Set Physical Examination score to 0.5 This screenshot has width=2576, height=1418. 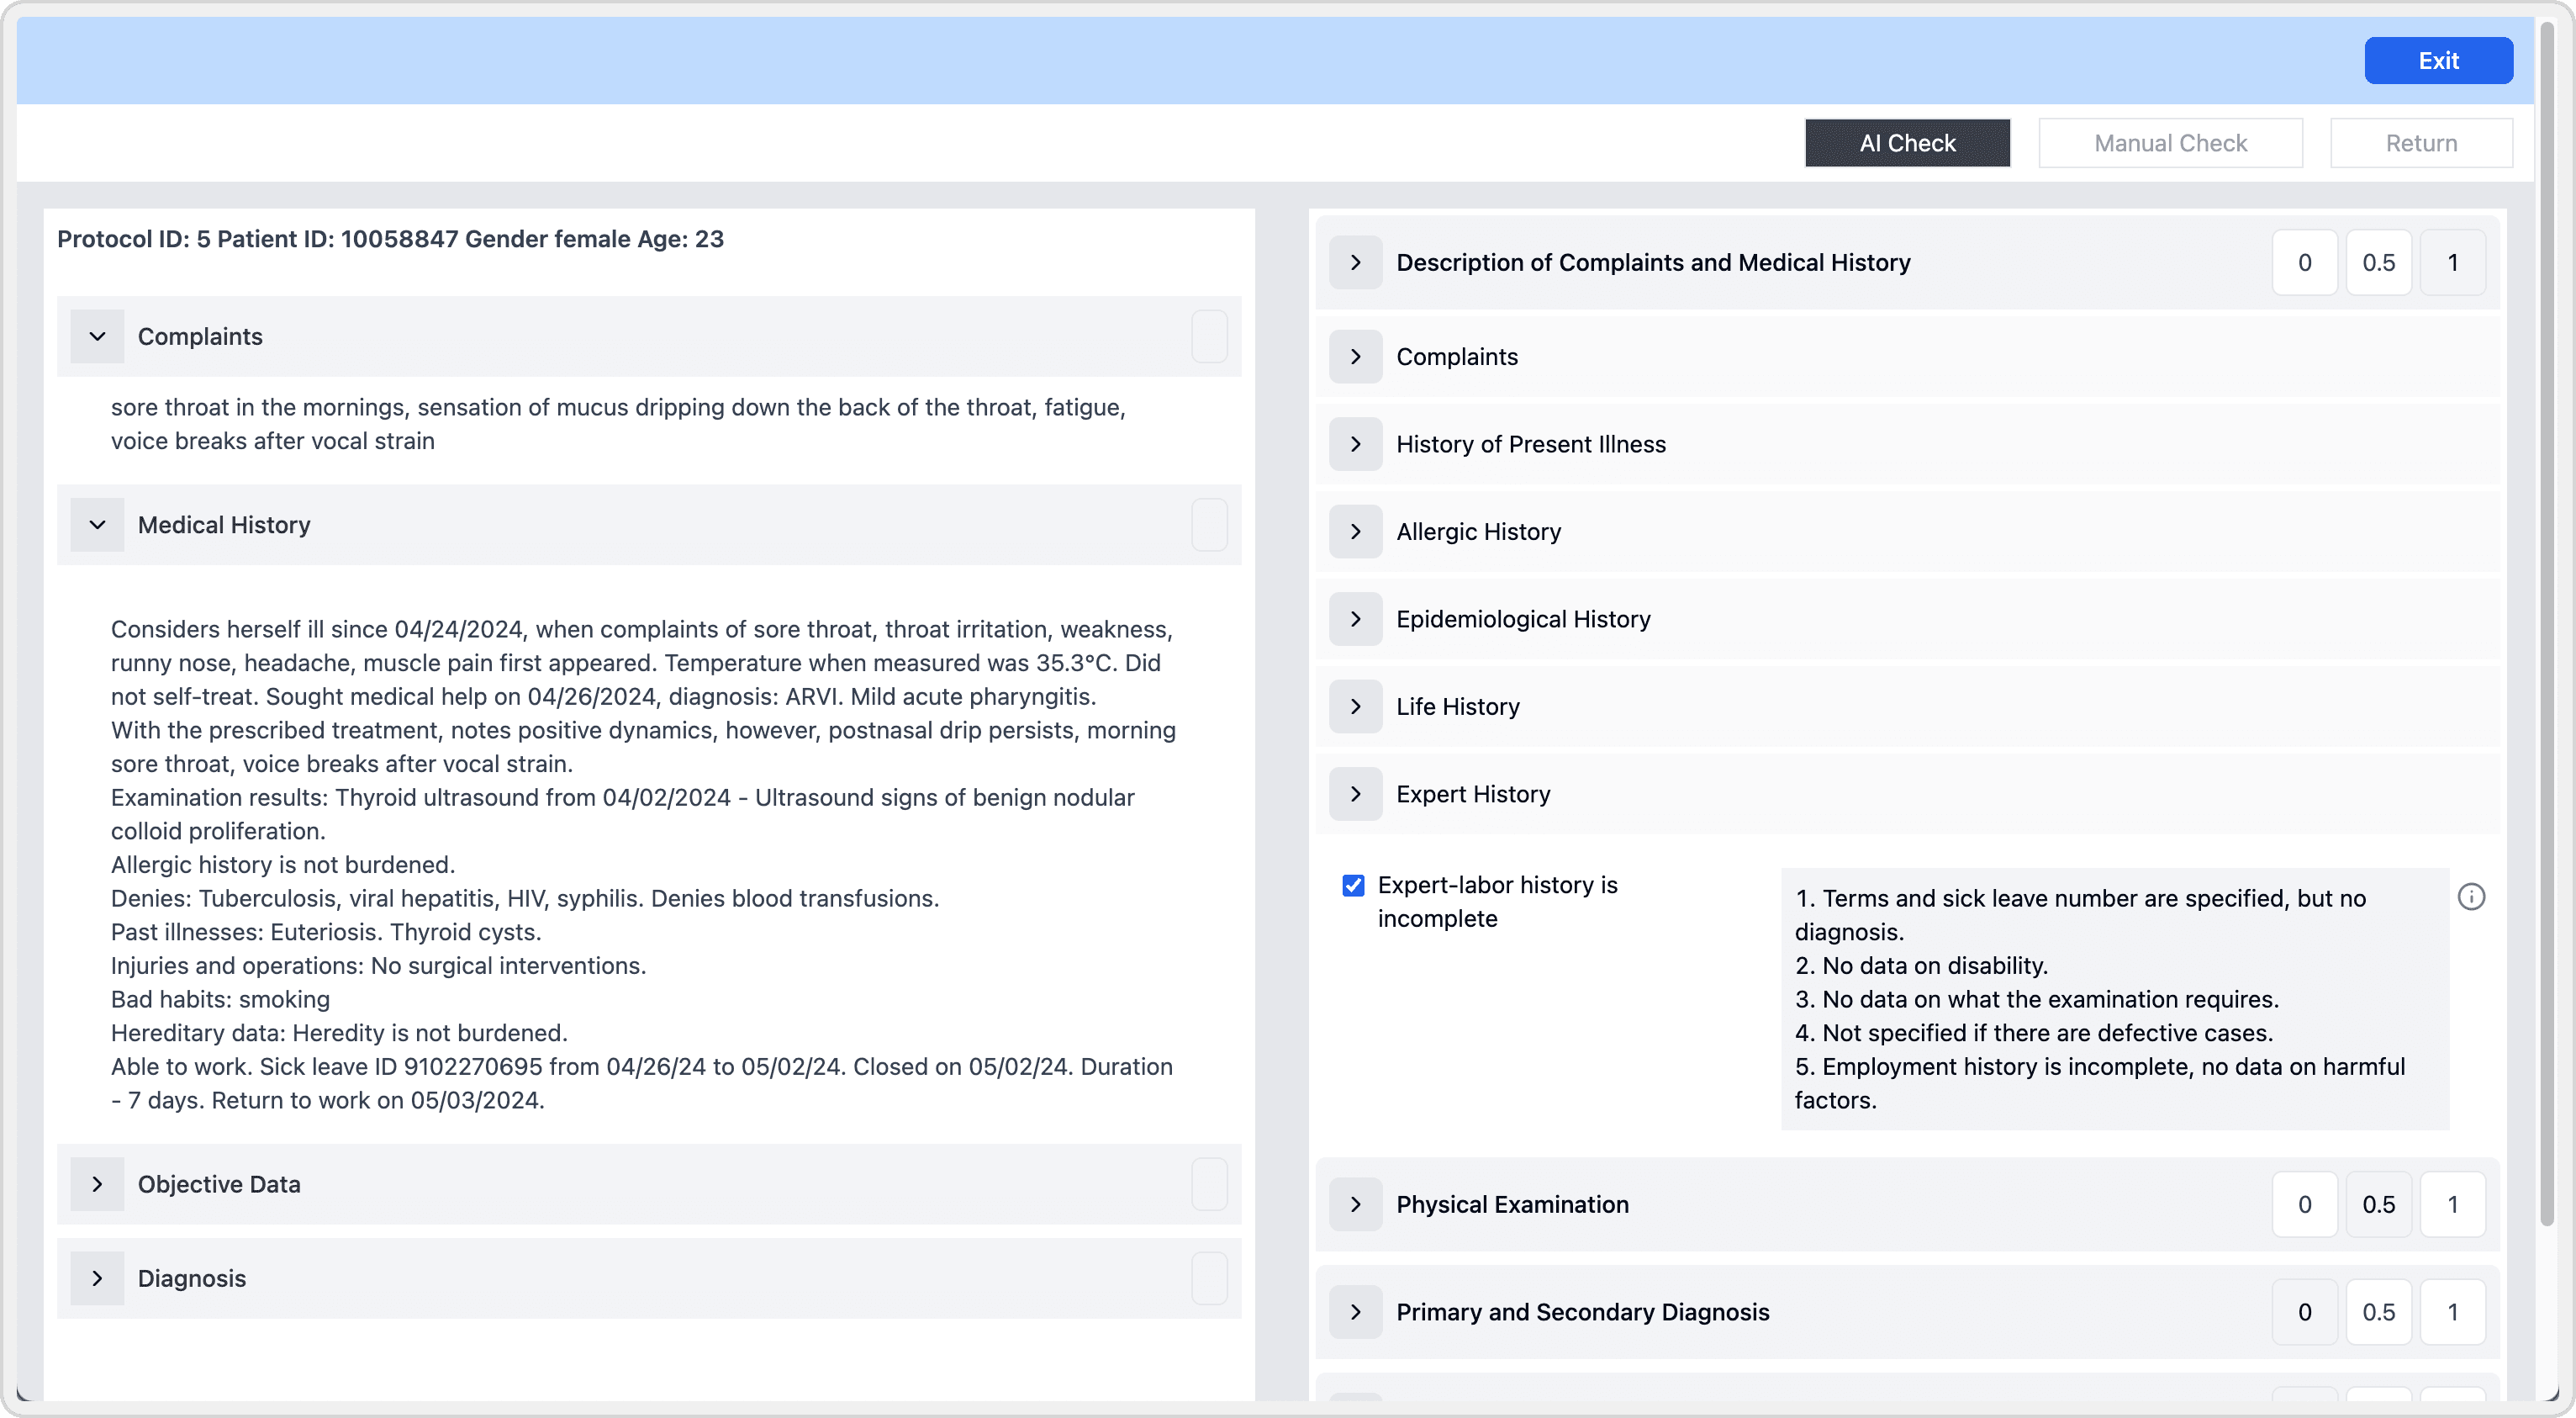2378,1204
